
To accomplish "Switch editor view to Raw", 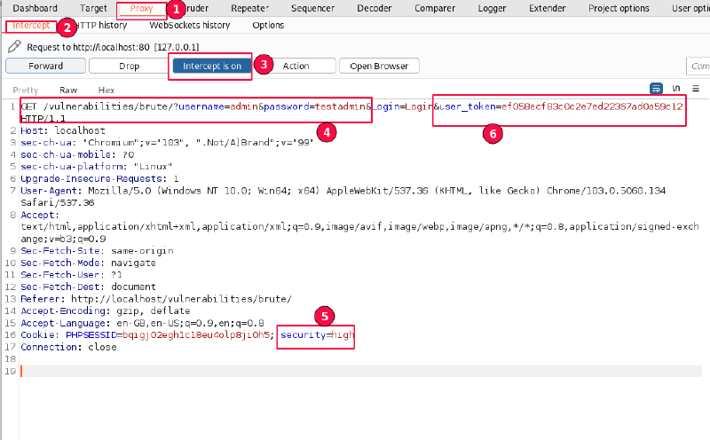I will click(x=68, y=90).
